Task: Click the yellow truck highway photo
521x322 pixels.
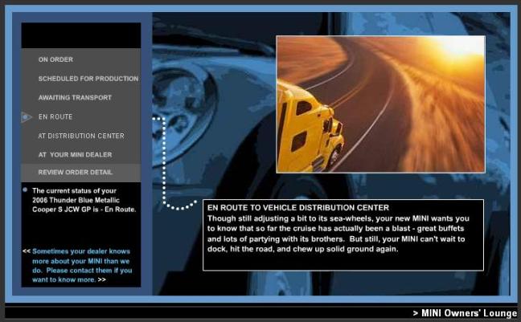Action: click(380, 104)
